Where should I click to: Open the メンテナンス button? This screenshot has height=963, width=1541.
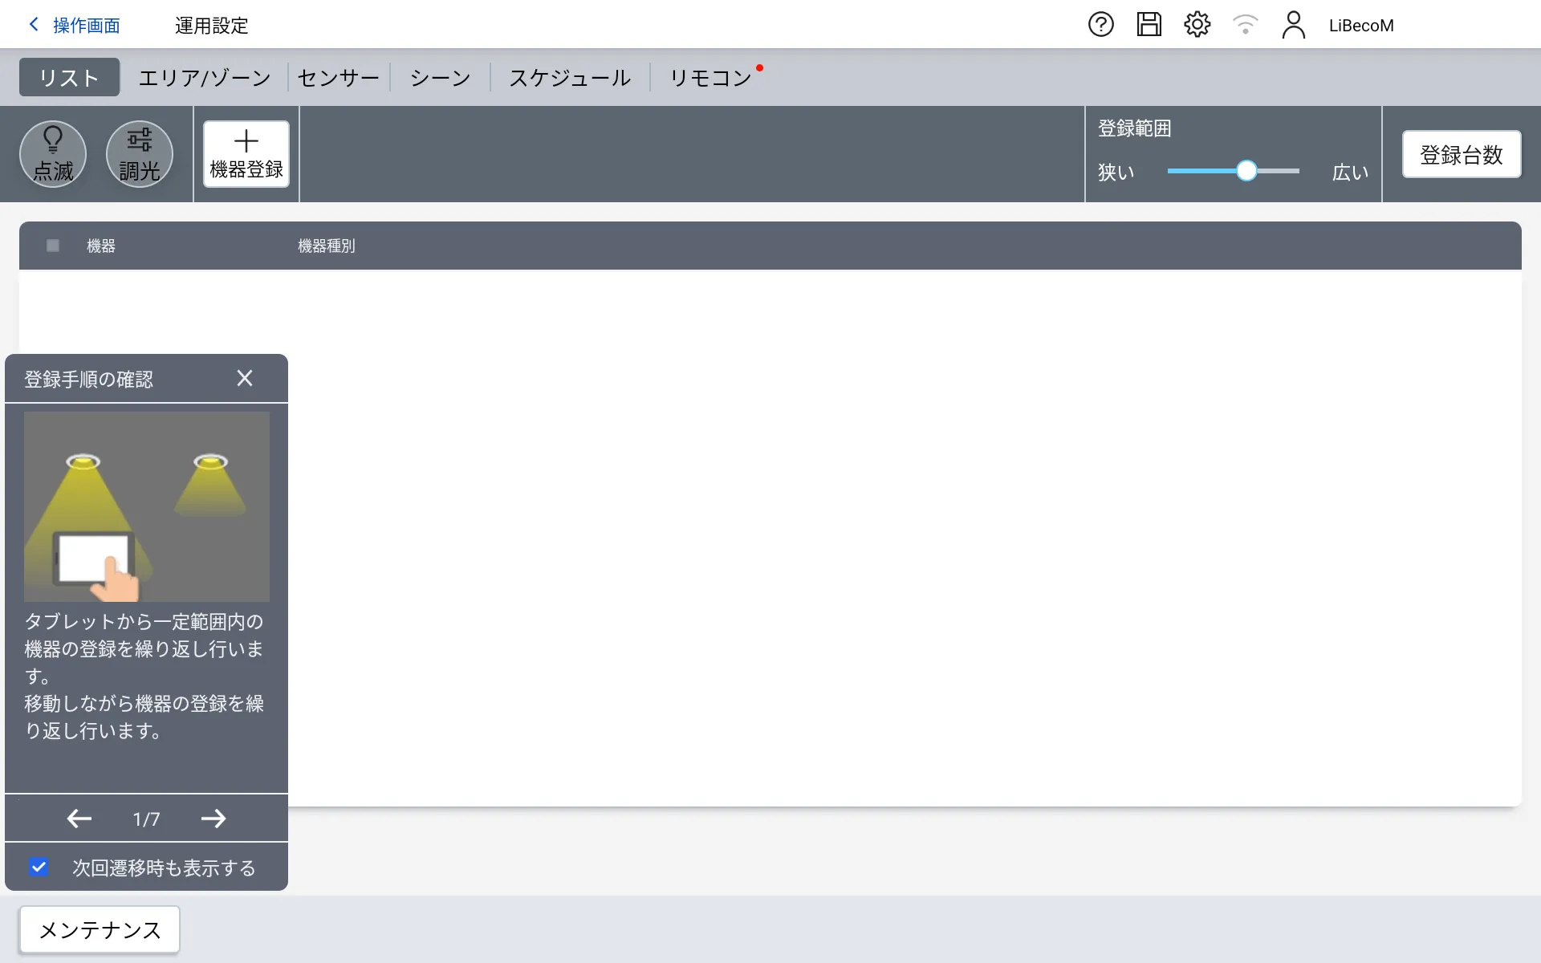(x=100, y=930)
